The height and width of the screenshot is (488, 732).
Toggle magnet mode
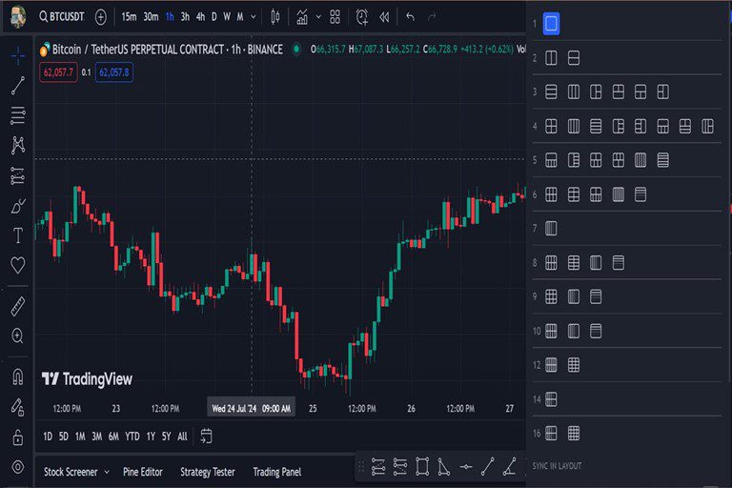coord(18,376)
